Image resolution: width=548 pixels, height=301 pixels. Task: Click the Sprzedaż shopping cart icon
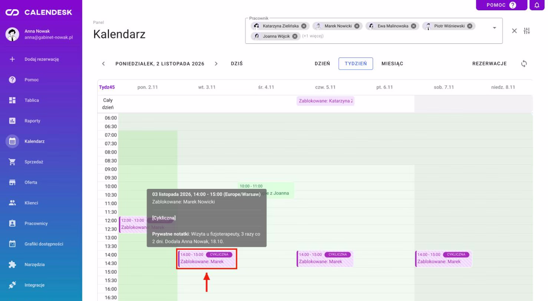[x=12, y=162]
